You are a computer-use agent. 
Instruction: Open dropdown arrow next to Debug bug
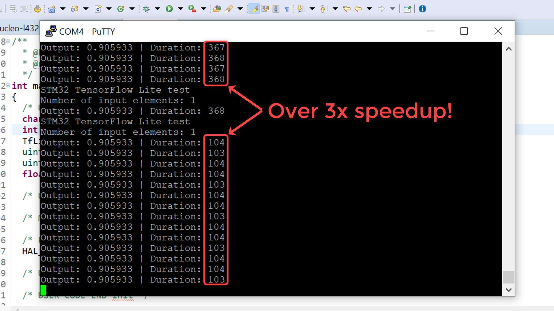click(x=158, y=9)
